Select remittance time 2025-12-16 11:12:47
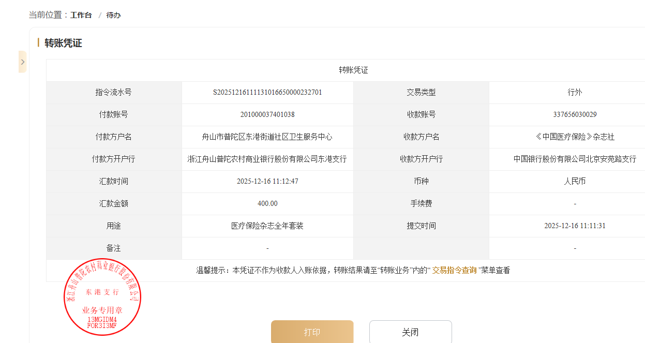This screenshot has width=645, height=343. [267, 182]
